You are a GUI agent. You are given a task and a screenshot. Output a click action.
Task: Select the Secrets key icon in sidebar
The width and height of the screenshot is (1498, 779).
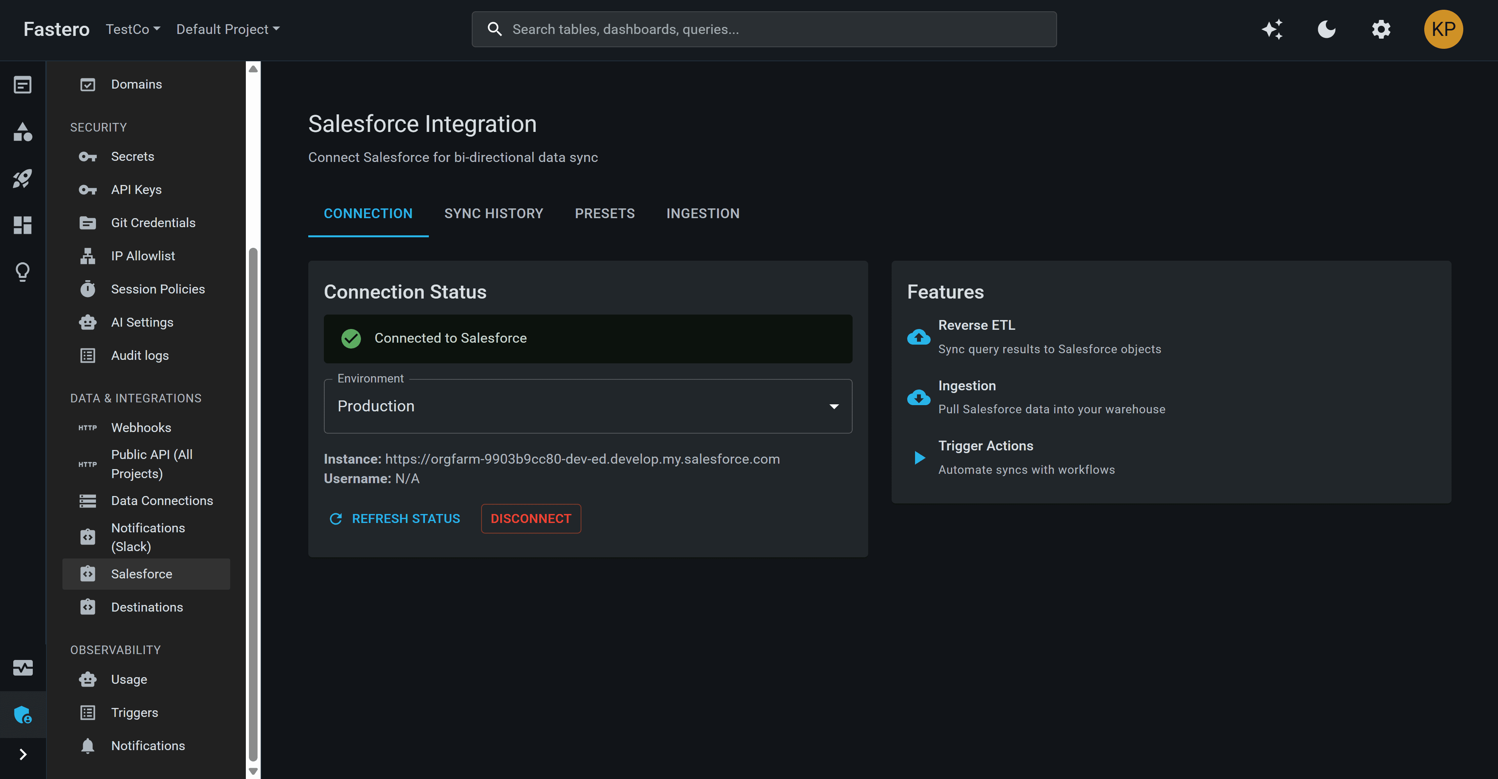(x=87, y=156)
